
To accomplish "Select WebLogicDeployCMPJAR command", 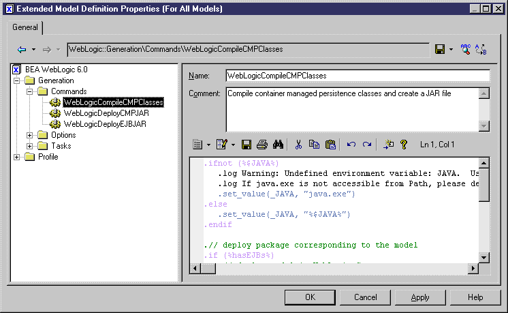I will click(x=107, y=113).
